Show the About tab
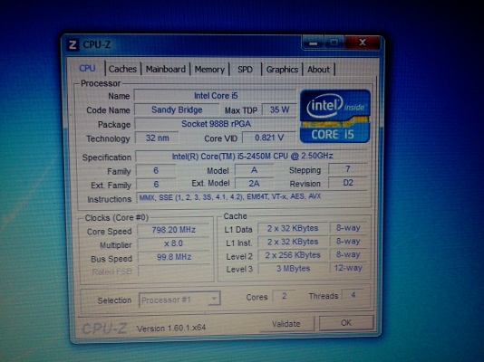The image size is (484, 362). [x=318, y=70]
